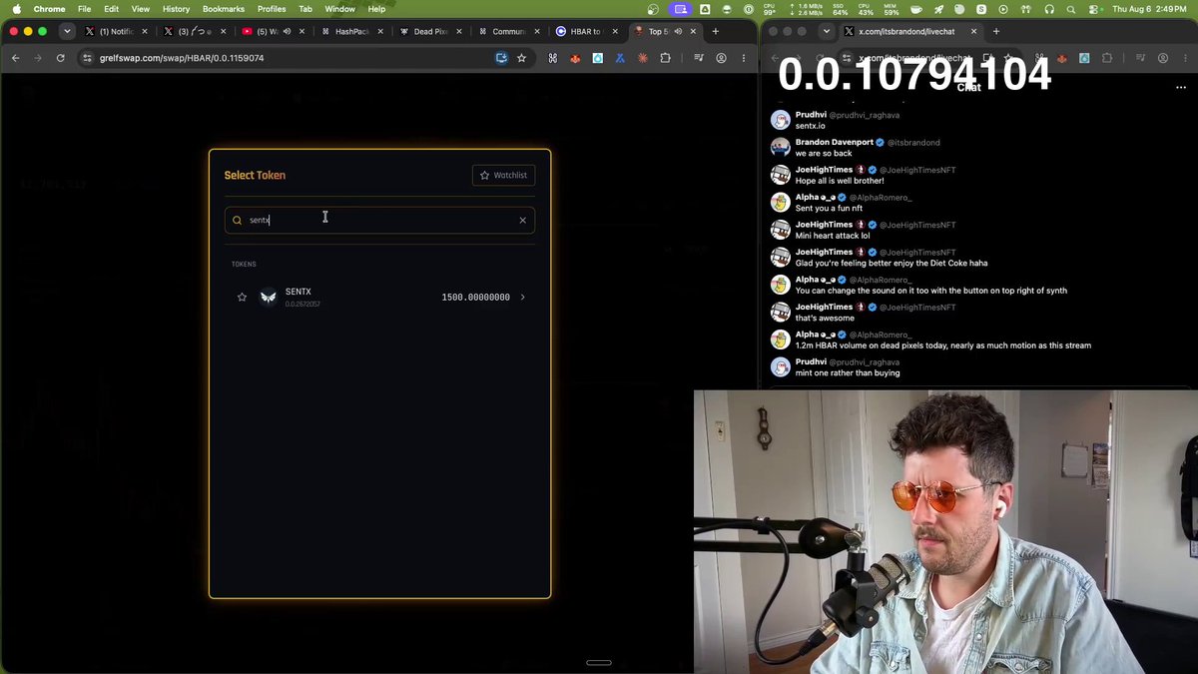Click the headphones icon in menu bar
Viewport: 1198px width, 674px height.
click(x=1048, y=9)
